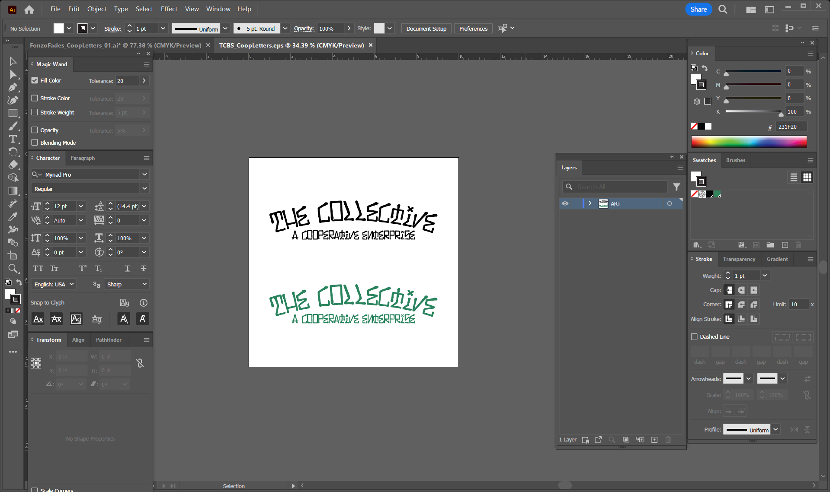Open Profile Uniform dropdown in Stroke panel
This screenshot has height=492, width=830.
[776, 429]
